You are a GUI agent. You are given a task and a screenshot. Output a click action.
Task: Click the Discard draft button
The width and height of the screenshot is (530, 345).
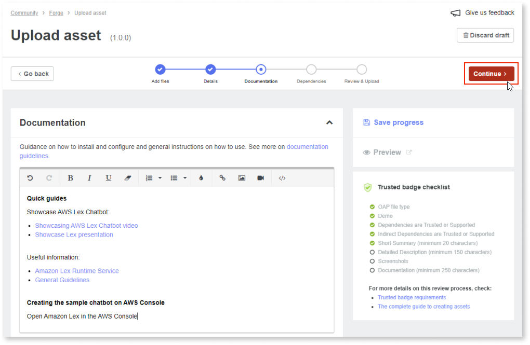[x=485, y=35]
